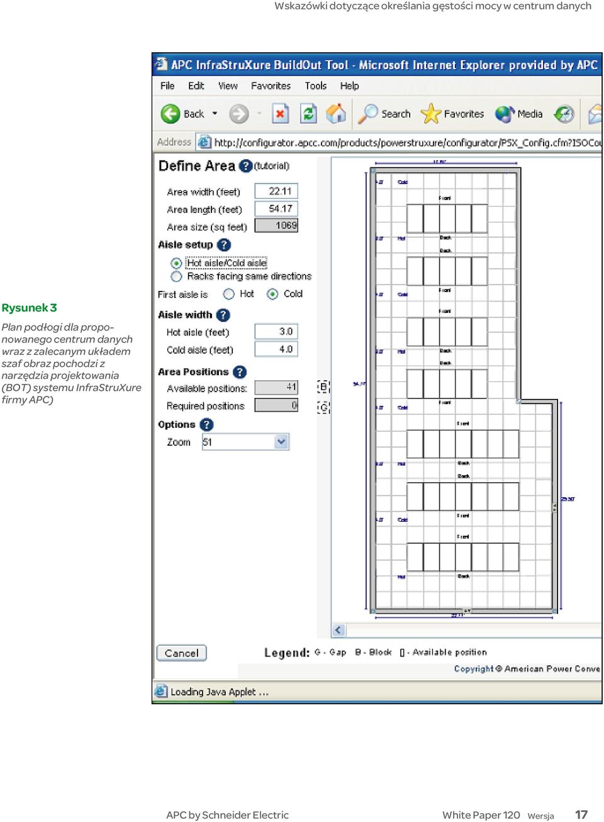Click the Gap tool marked G
The height and width of the screenshot is (822, 604).
tap(323, 407)
